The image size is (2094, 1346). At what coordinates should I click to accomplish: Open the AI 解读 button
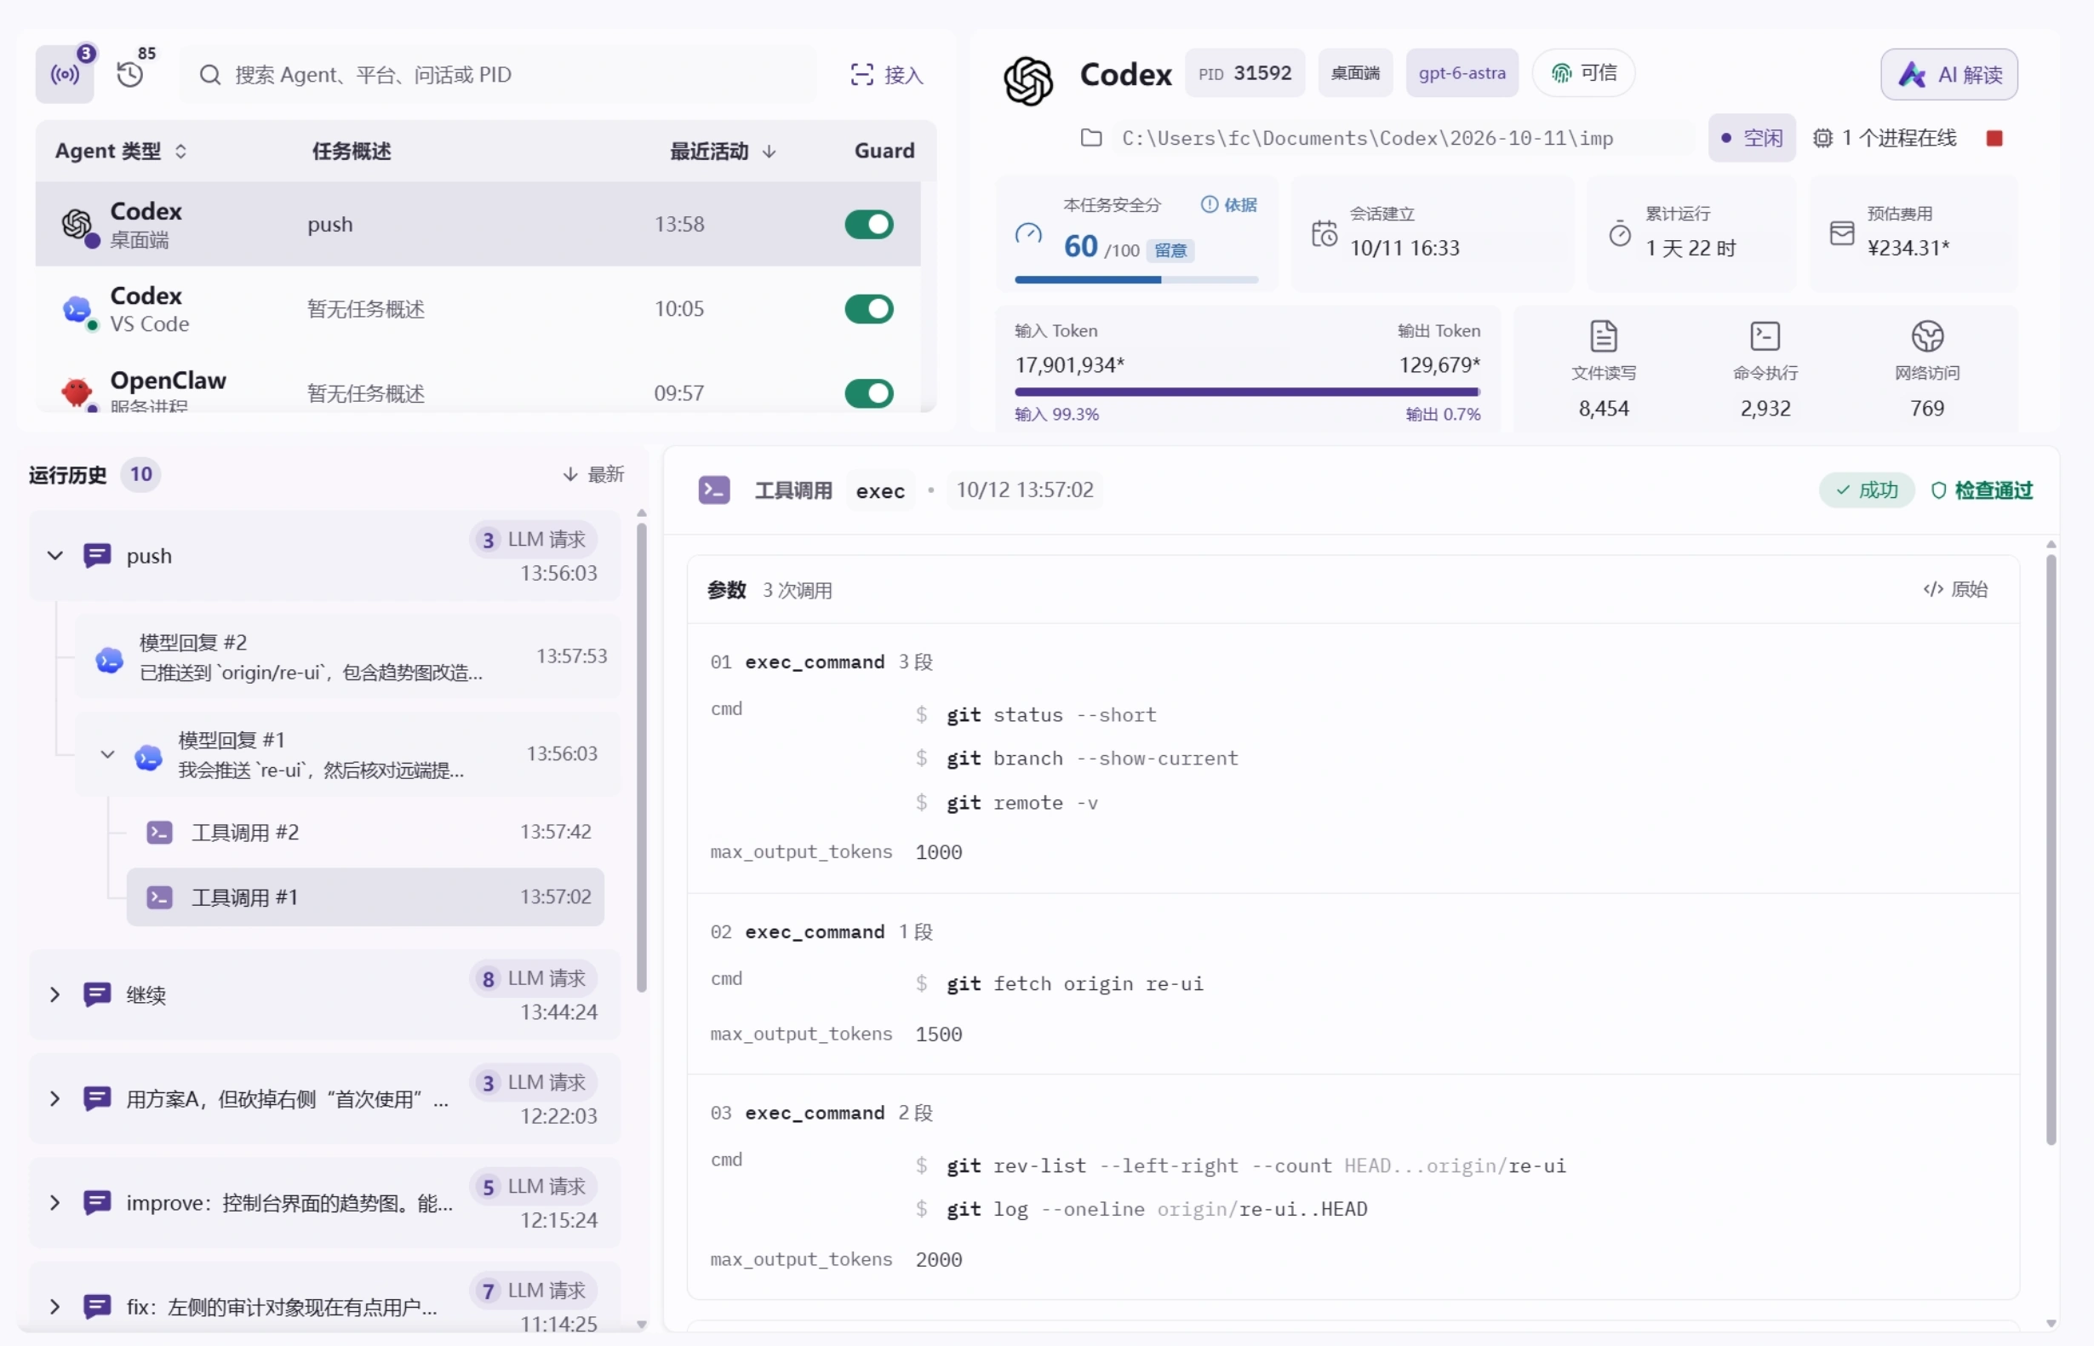pos(1949,74)
